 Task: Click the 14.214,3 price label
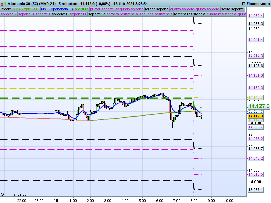(x=255, y=56)
